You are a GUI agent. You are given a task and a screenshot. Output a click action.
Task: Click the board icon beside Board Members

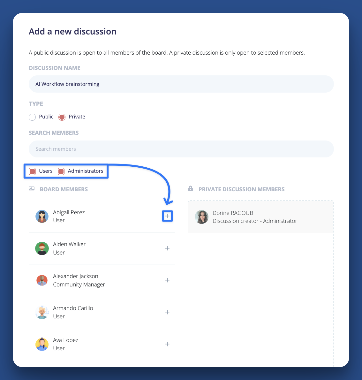click(x=32, y=188)
